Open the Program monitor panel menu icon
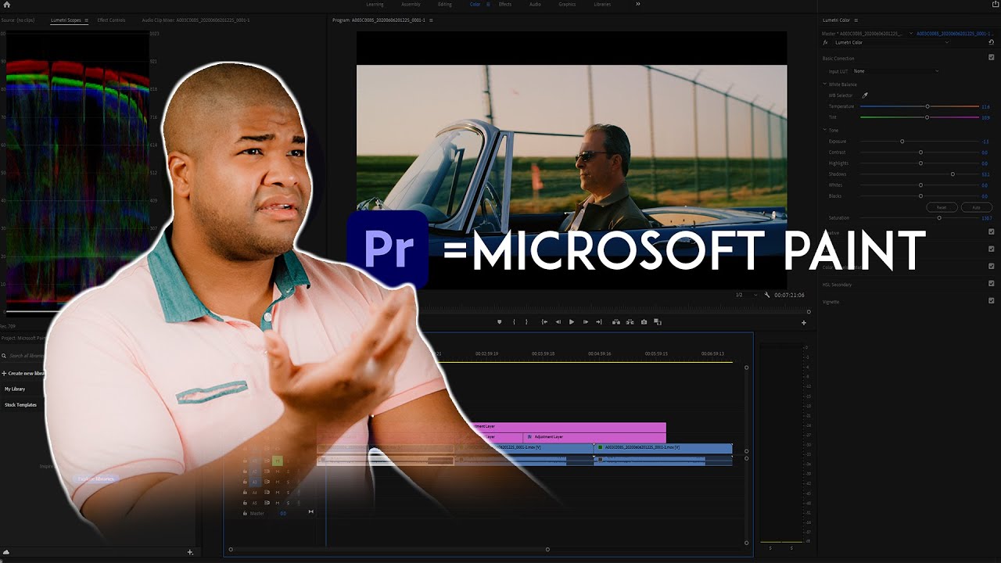Image resolution: width=1001 pixels, height=563 pixels. (x=431, y=20)
